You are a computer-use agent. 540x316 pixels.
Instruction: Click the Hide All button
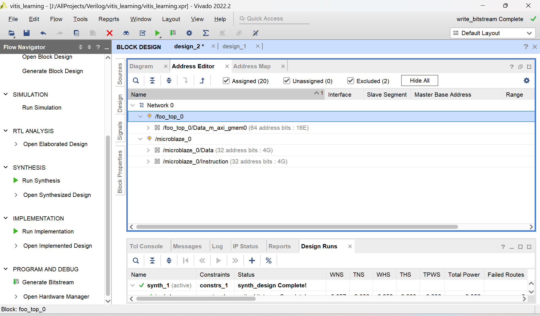pyautogui.click(x=420, y=81)
